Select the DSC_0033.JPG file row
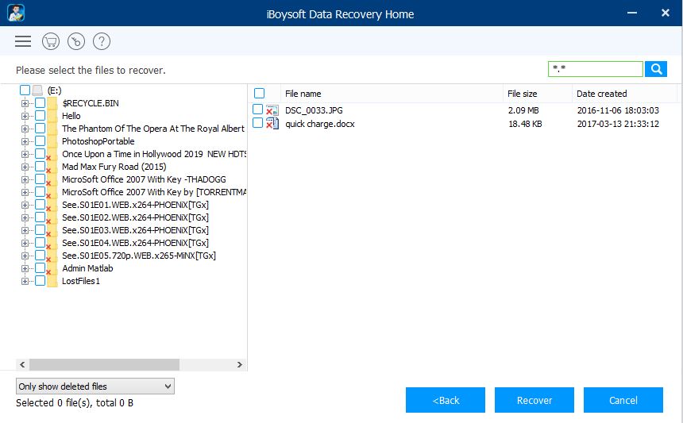Screen dimensions: 683x423 (464, 110)
